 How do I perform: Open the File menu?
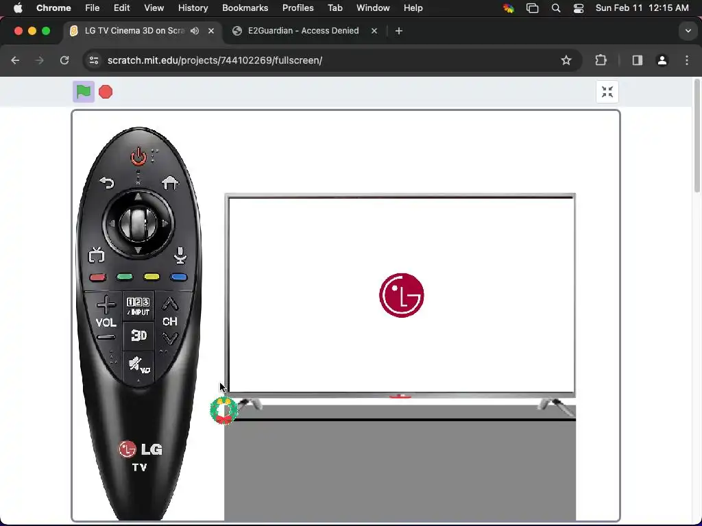point(93,8)
